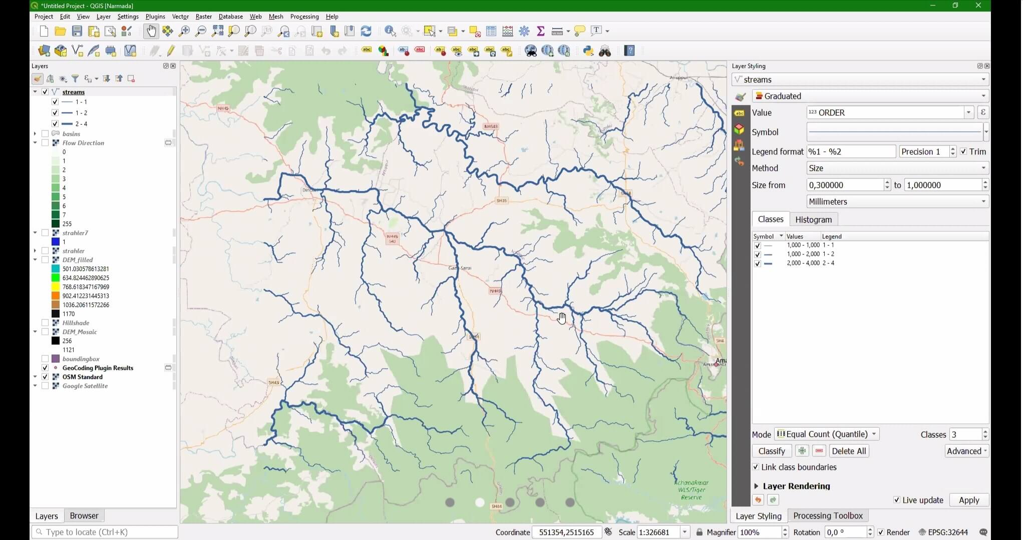Select the Identify Features tool
The image size is (1023, 540).
tap(390, 31)
